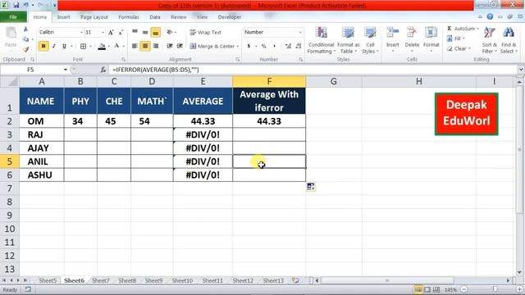Viewport: 525px width, 295px height.
Task: Select column F header
Action: [269, 81]
